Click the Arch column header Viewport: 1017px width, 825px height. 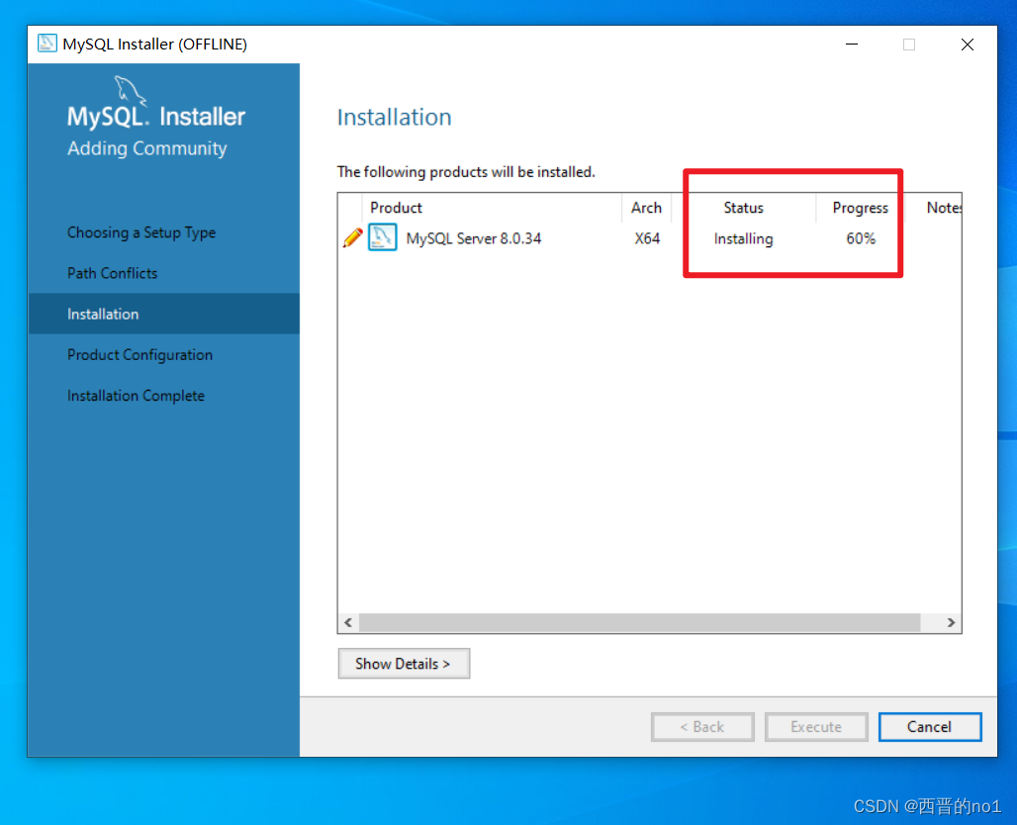646,208
